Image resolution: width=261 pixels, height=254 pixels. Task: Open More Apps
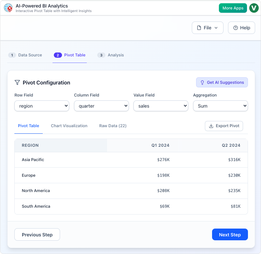[233, 8]
